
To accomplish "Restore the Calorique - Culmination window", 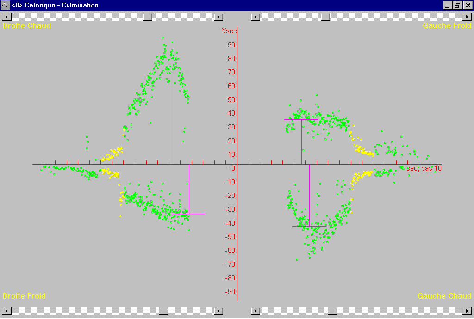I will [457, 5].
